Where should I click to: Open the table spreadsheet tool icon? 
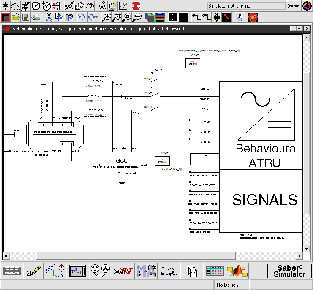(215, 271)
